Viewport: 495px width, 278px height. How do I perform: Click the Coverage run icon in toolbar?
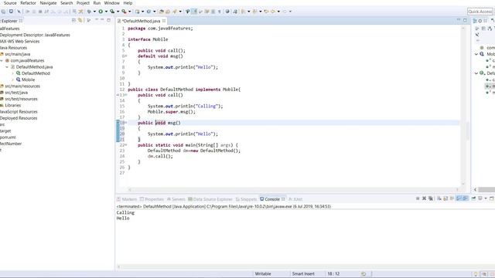pos(112,12)
